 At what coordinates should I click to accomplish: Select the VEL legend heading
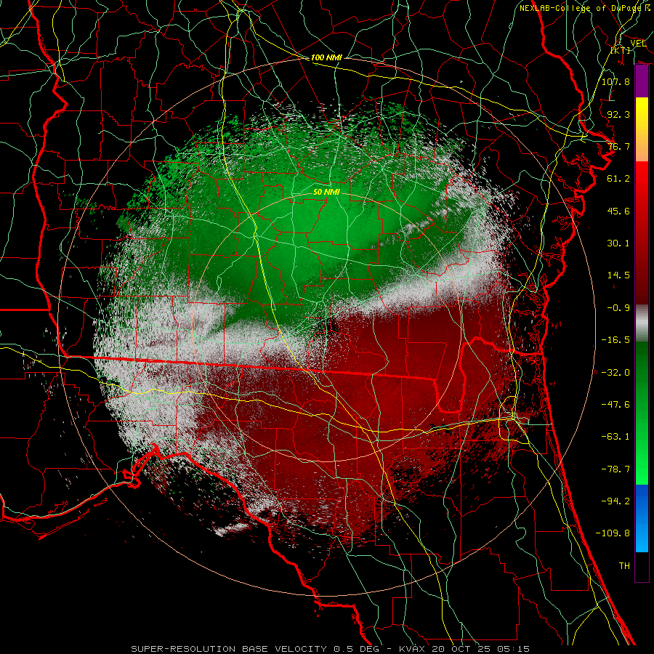[x=638, y=44]
